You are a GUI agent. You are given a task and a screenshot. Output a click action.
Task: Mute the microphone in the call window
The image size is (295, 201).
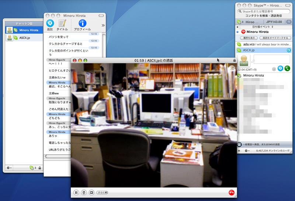click(x=84, y=193)
